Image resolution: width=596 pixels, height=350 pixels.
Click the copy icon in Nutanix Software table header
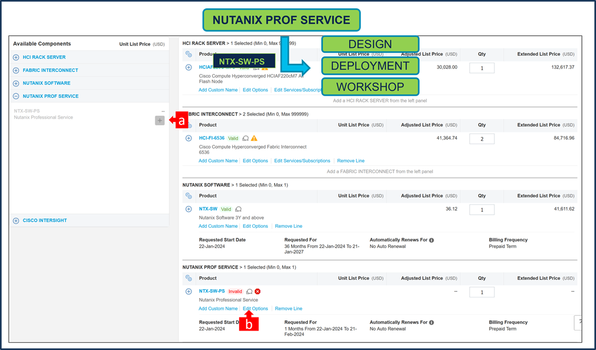[x=188, y=196]
